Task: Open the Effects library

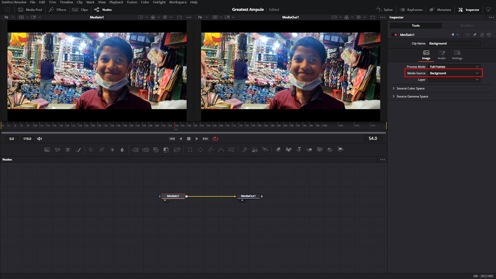Action: coord(58,9)
